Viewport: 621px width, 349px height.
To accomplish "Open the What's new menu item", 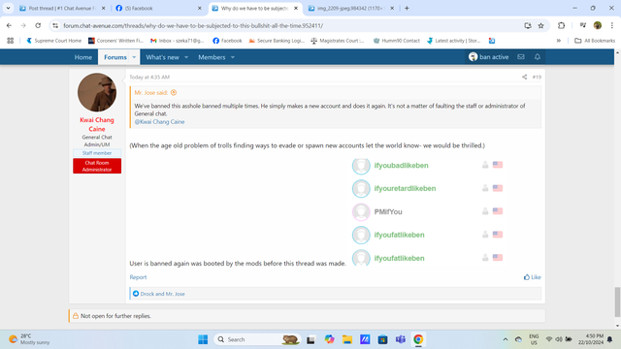I will tap(162, 57).
